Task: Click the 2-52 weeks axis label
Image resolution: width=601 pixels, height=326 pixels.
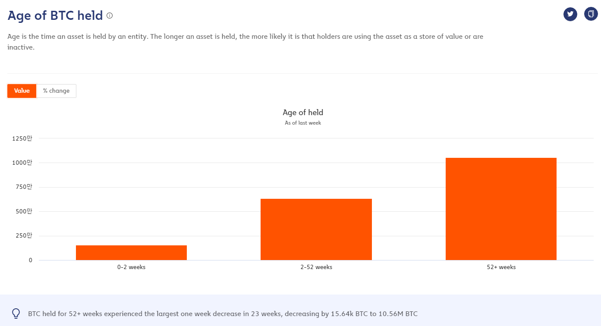Action: point(316,267)
